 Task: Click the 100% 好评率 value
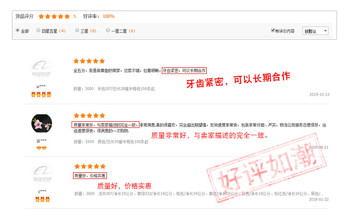[x=109, y=16]
